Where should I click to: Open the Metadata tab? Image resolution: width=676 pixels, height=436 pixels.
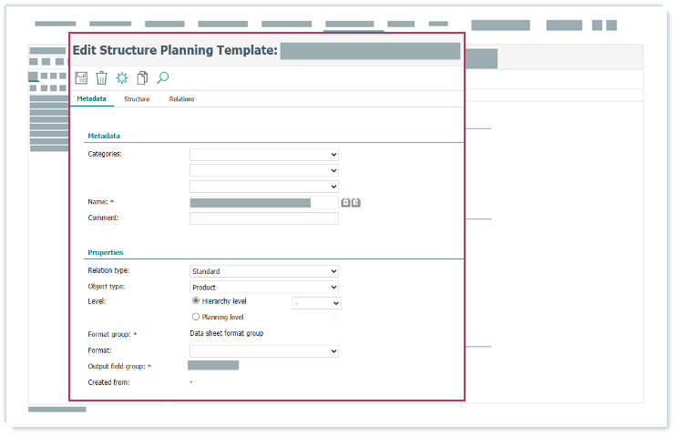point(91,99)
